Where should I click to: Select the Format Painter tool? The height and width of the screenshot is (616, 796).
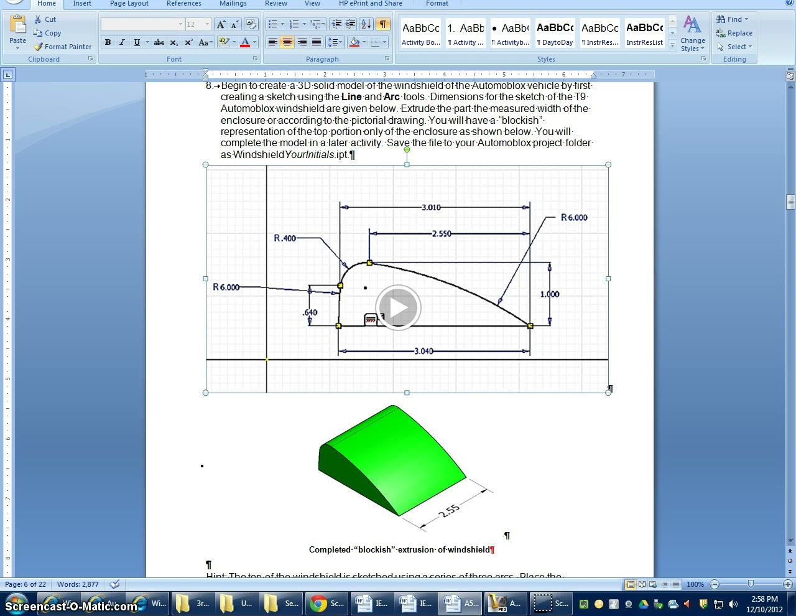62,46
